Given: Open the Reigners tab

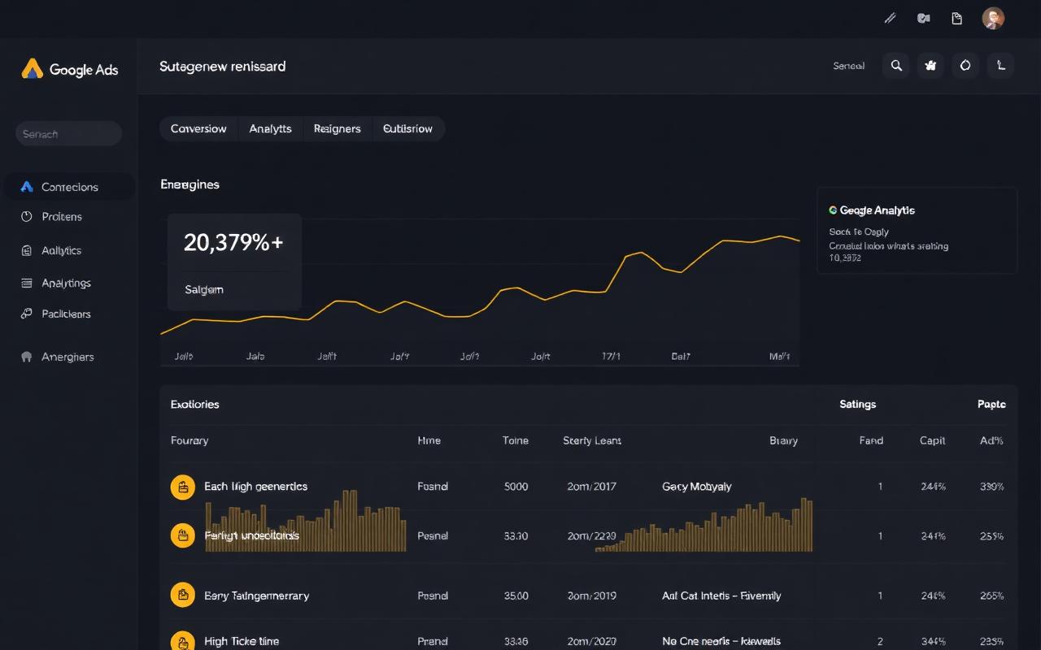Looking at the screenshot, I should (x=337, y=128).
